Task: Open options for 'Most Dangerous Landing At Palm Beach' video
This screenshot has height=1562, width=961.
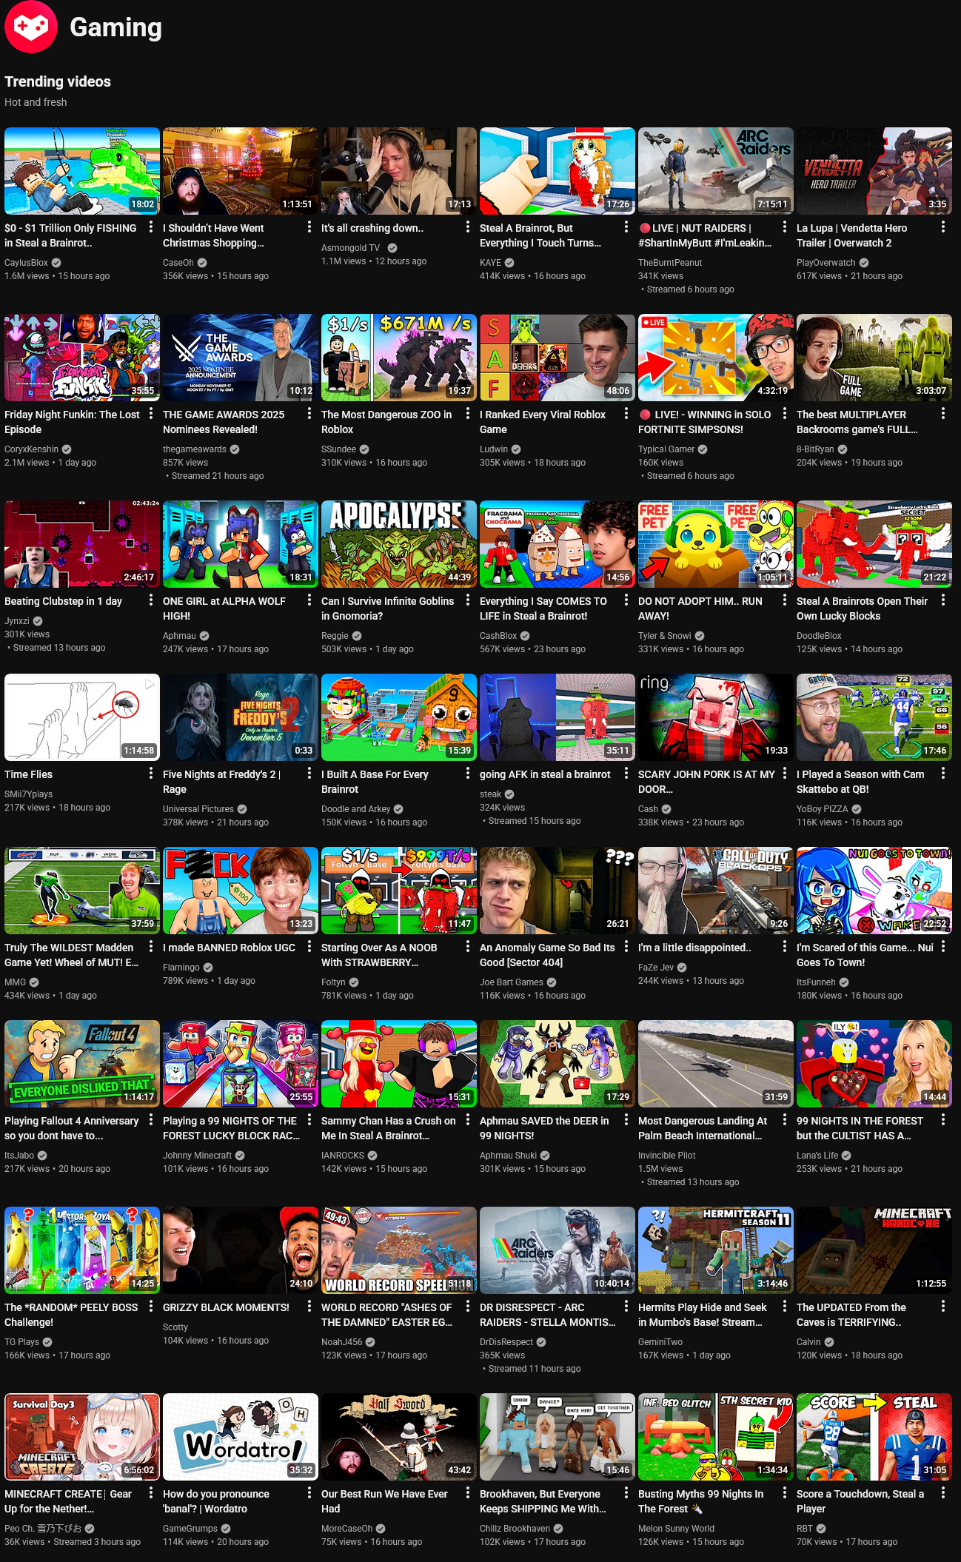Action: 785,1120
